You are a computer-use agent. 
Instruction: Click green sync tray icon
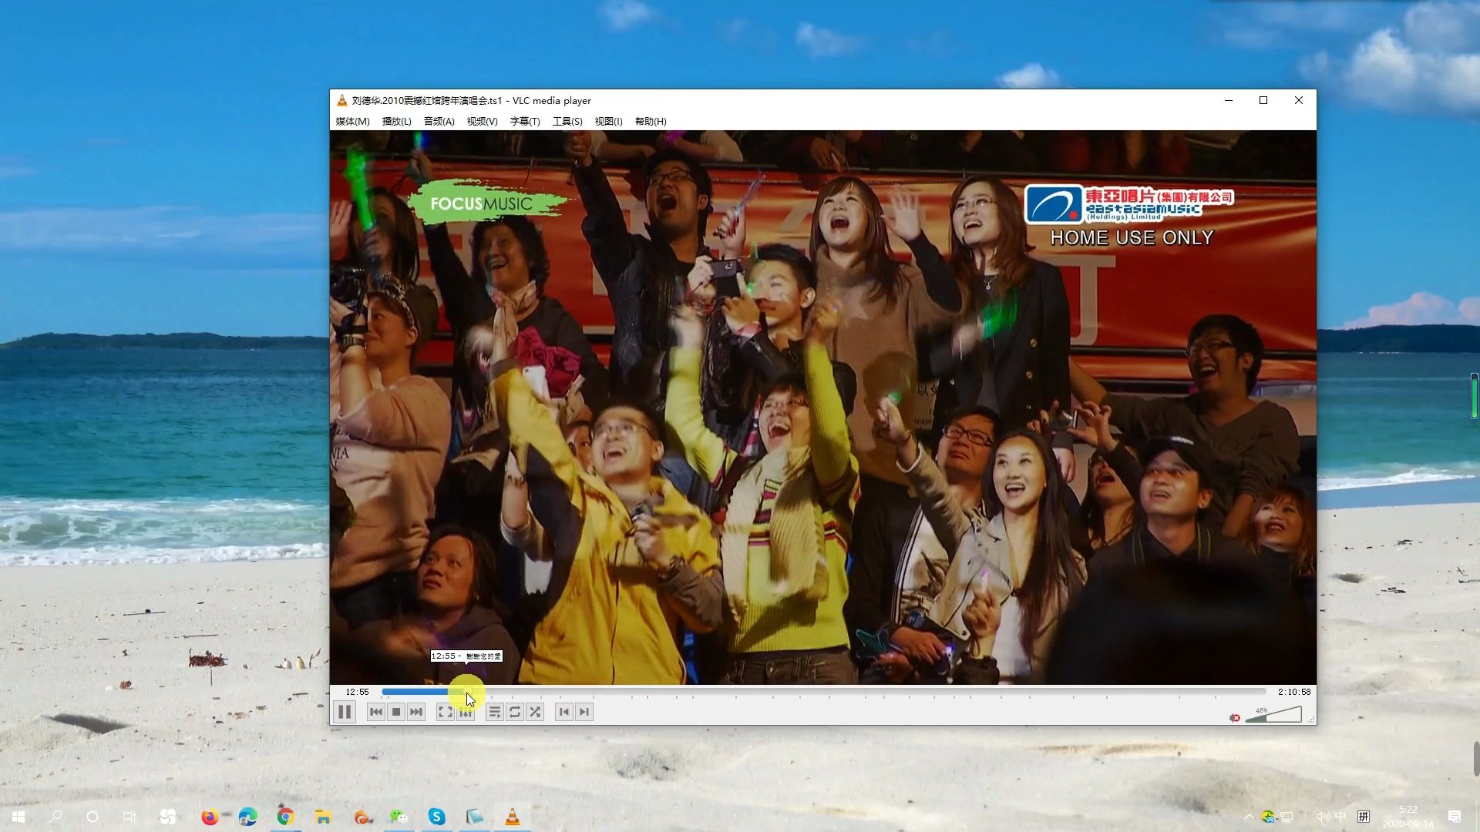coord(1268,817)
